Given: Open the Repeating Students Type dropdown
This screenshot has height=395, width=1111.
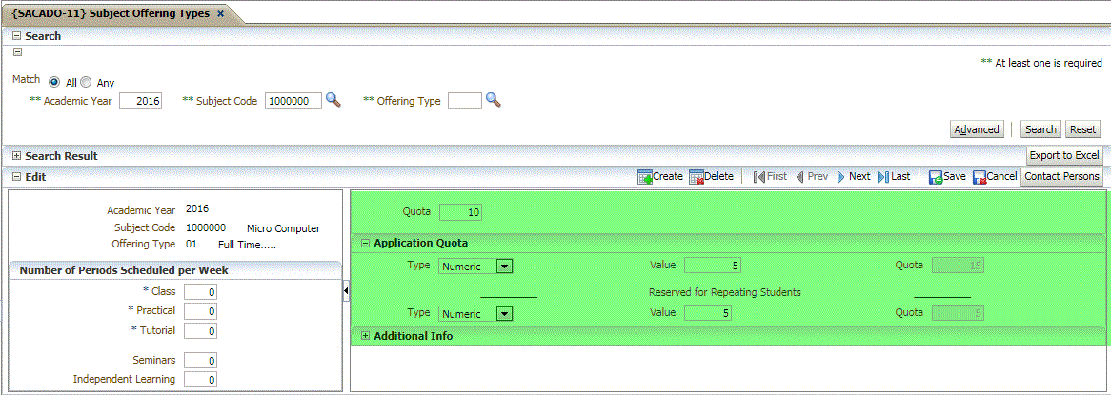Looking at the screenshot, I should 504,313.
